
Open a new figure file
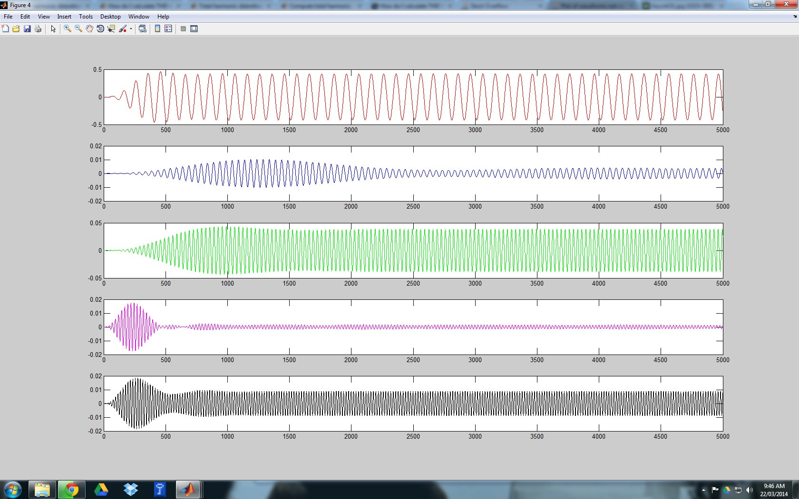coord(5,29)
